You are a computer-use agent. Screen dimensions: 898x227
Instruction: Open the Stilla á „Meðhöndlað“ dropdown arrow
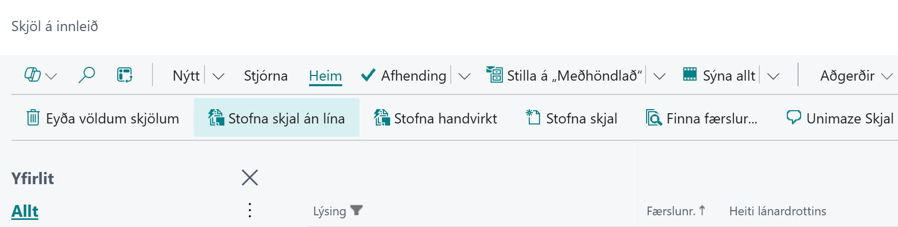click(659, 76)
